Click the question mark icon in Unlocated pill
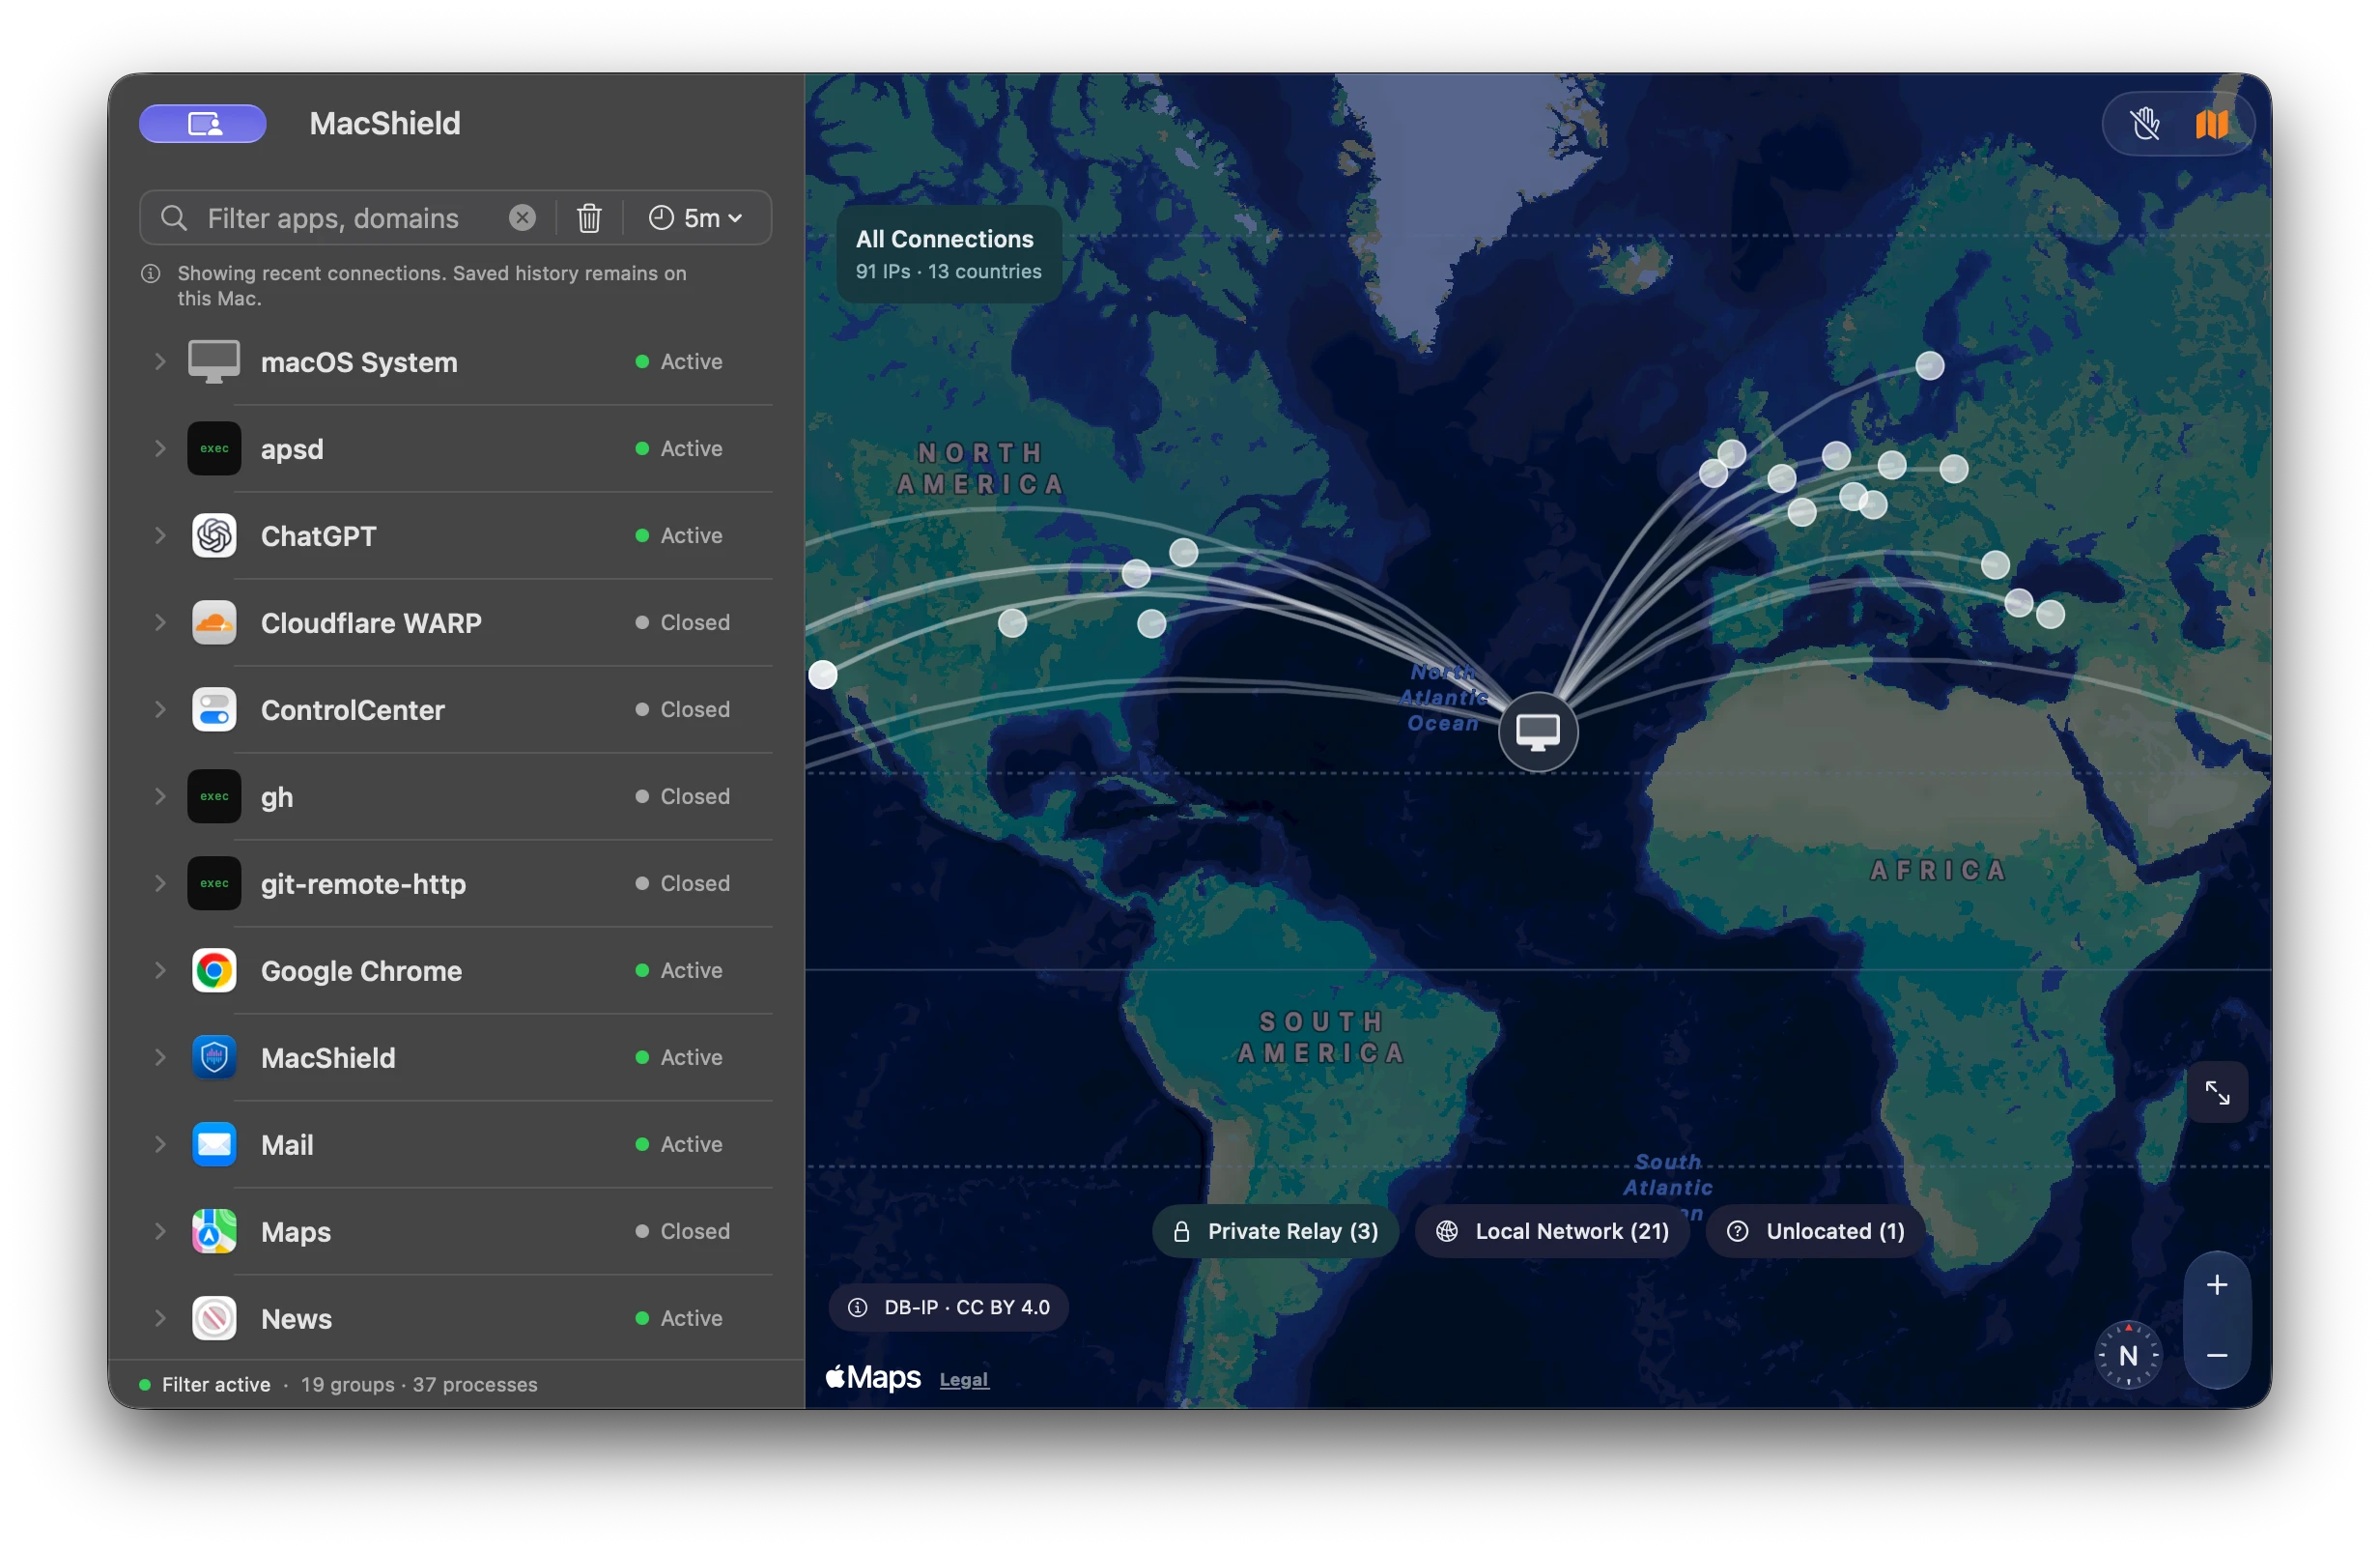 [x=1738, y=1232]
